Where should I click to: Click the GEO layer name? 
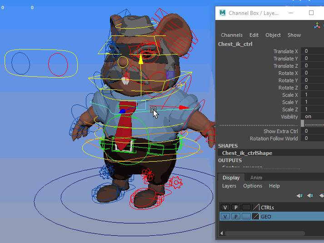point(266,217)
